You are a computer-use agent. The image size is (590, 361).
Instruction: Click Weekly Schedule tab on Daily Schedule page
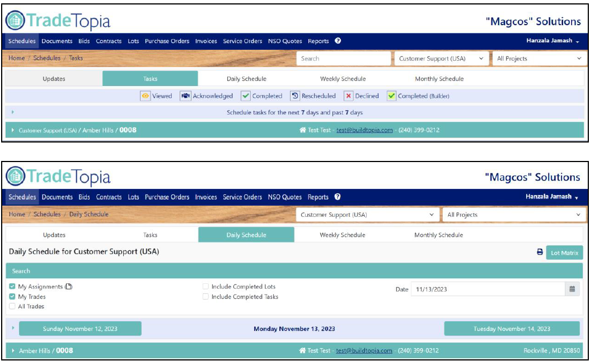(x=343, y=235)
